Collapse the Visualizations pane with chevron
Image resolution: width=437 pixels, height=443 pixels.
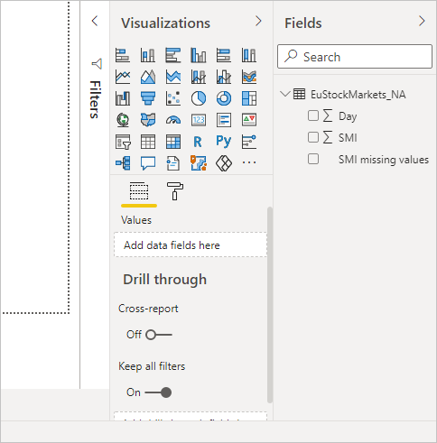click(x=258, y=21)
